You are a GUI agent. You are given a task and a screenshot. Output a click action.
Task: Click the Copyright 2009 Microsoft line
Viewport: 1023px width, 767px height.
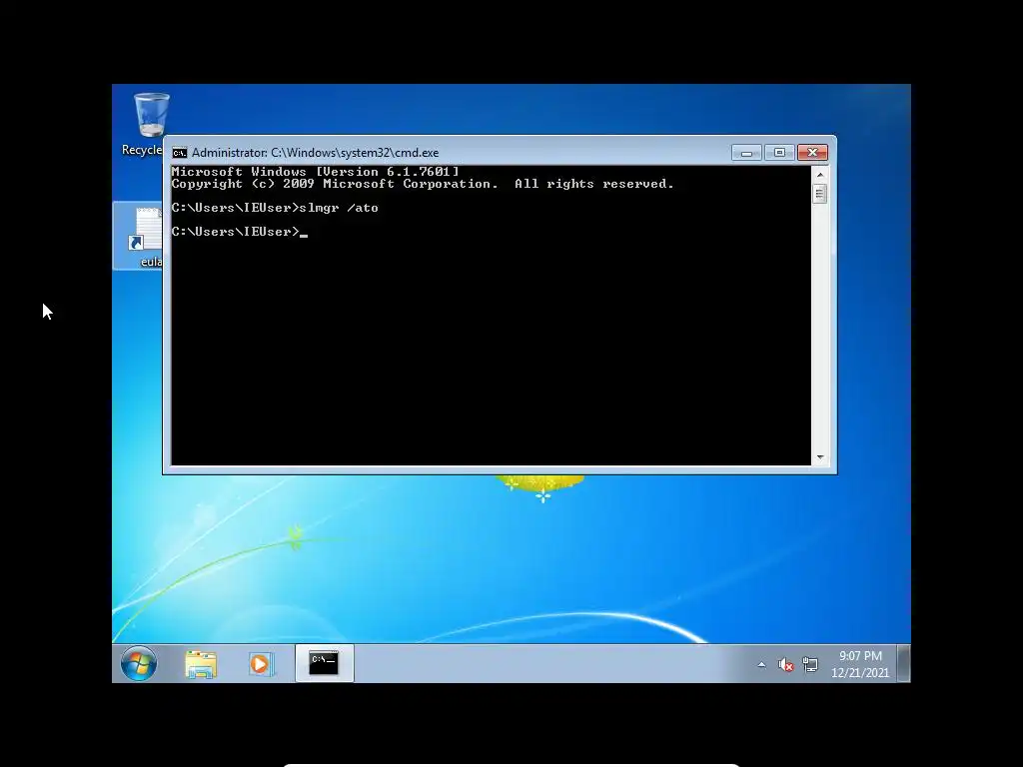423,184
